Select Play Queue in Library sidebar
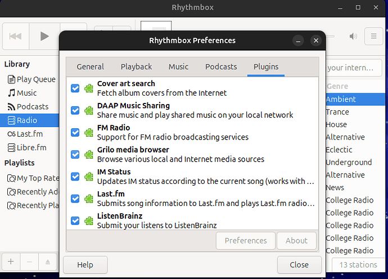Viewport: 388px width, 279px height. click(x=35, y=79)
